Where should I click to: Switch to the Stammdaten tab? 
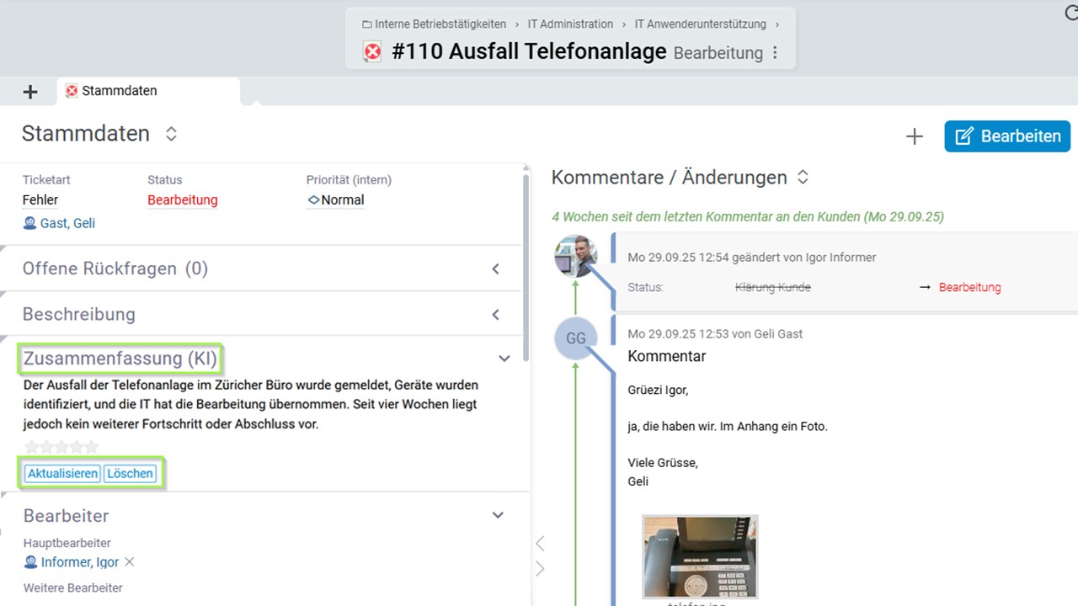pyautogui.click(x=118, y=91)
